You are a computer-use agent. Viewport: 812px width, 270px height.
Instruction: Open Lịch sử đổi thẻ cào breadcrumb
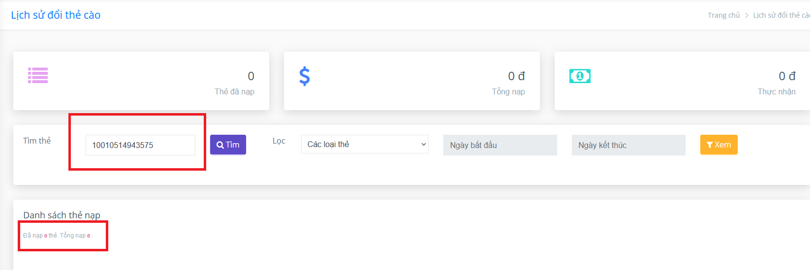coord(782,15)
